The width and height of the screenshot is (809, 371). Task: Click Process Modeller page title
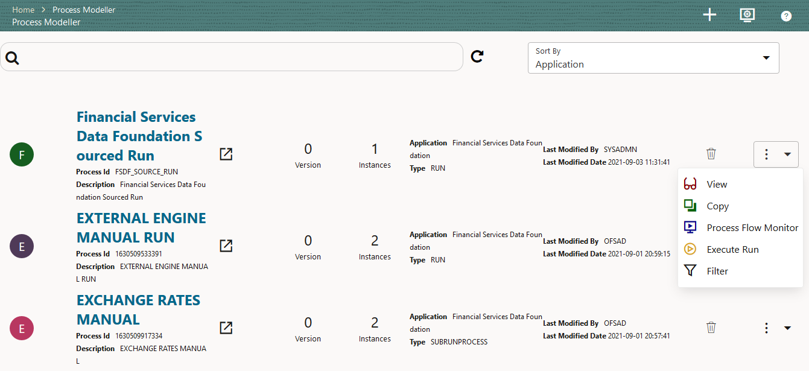click(x=46, y=22)
